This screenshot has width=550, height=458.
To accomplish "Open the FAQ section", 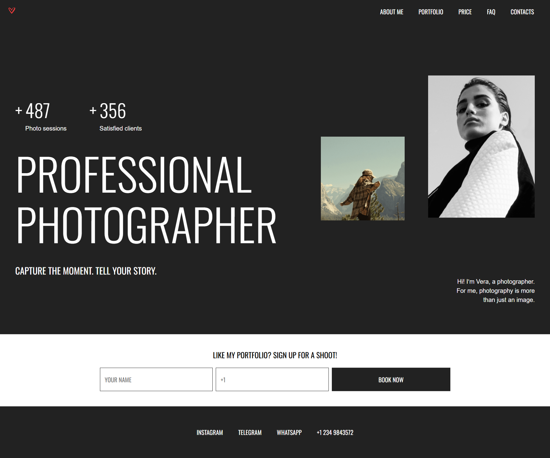I will click(x=491, y=12).
